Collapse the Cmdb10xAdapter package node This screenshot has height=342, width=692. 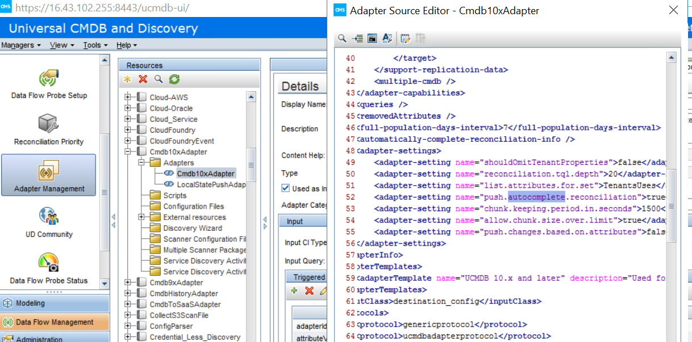tap(128, 152)
